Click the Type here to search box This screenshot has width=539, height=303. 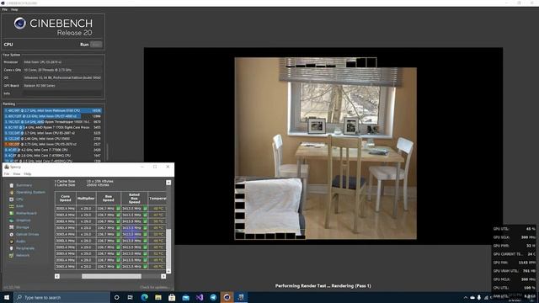coord(61,297)
